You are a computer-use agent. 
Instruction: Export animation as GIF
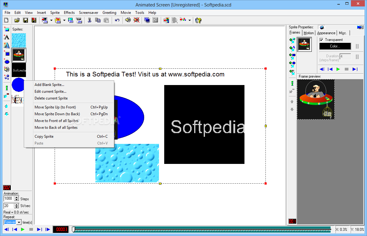click(x=71, y=20)
